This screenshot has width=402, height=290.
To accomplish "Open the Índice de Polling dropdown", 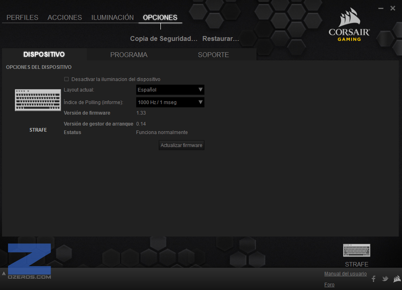I will coord(170,102).
